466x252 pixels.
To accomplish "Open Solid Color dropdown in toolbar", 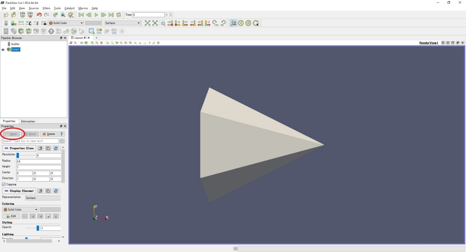I will pyautogui.click(x=66, y=23).
